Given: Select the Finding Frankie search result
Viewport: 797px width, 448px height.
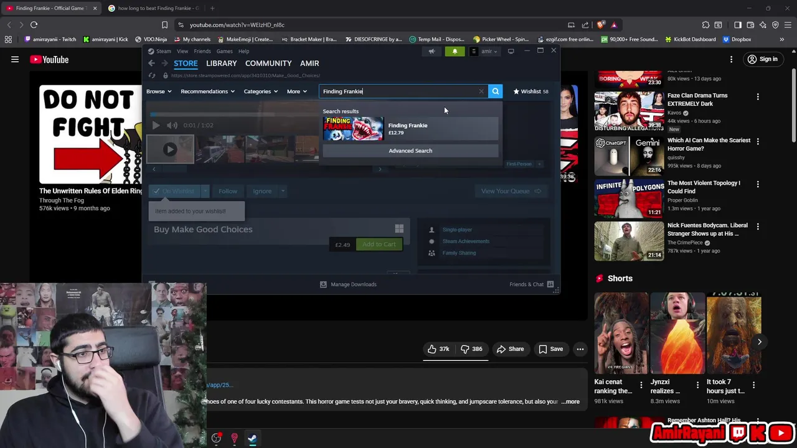Looking at the screenshot, I should pyautogui.click(x=410, y=129).
